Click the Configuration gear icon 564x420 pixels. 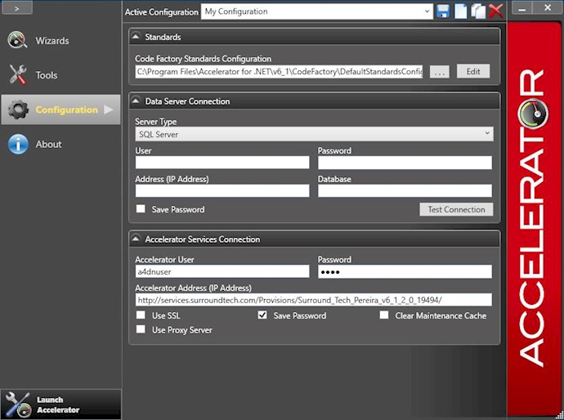coord(18,109)
